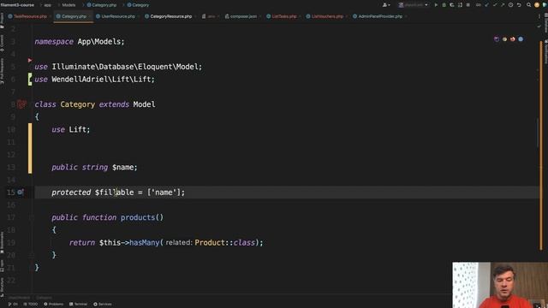Screen dimensions: 548x308
Task: Open file in Firefox browser icon
Action: [512, 39]
